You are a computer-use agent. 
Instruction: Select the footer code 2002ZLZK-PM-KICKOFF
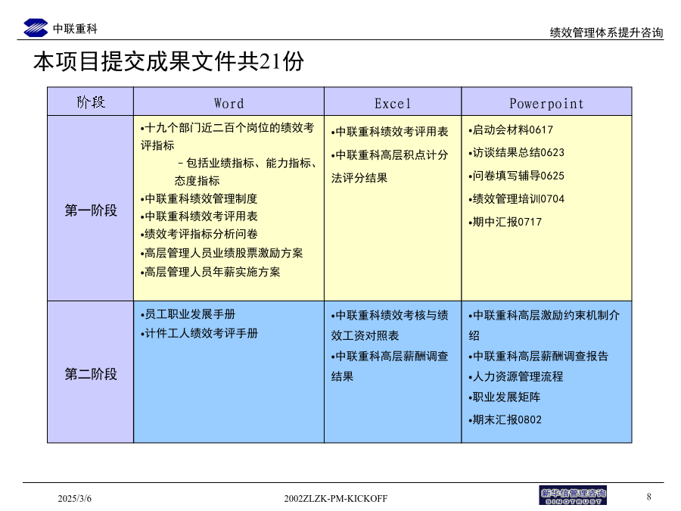[x=336, y=498]
